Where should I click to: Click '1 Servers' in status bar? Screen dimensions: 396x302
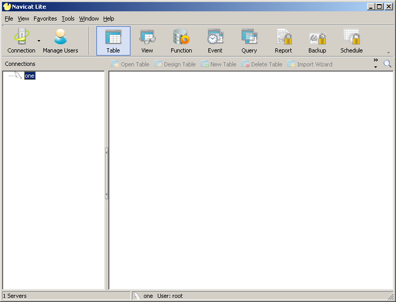pyautogui.click(x=14, y=296)
